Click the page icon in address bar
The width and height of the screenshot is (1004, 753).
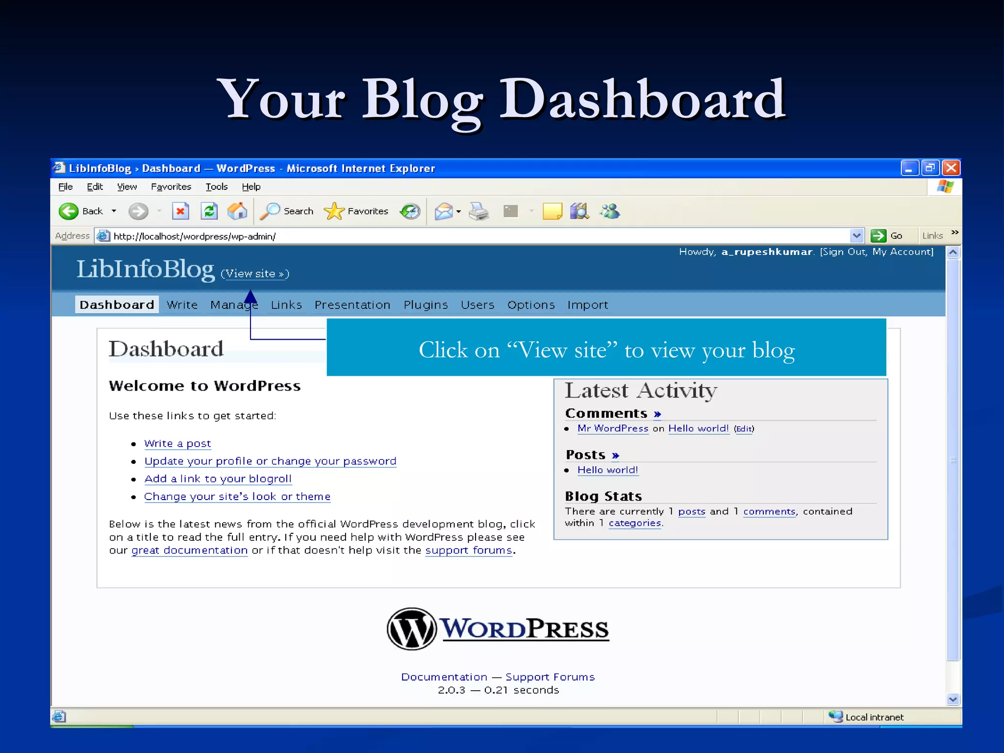(103, 236)
